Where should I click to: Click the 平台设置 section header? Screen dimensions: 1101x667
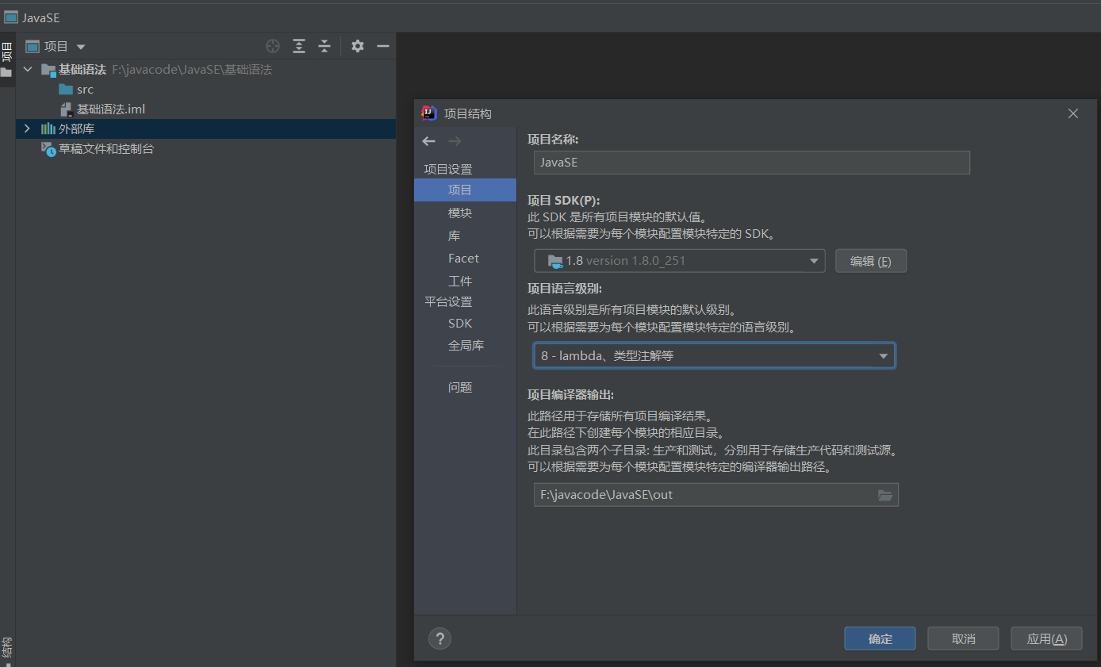pyautogui.click(x=448, y=302)
